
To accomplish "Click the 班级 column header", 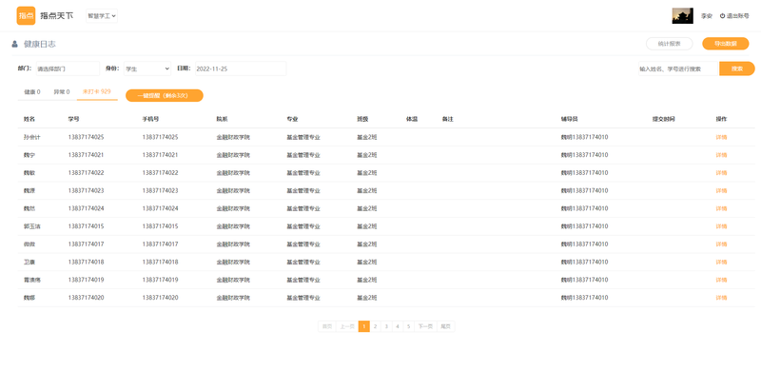I will point(362,119).
